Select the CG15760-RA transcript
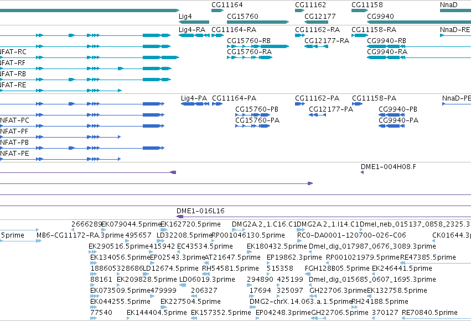The width and height of the screenshot is (471, 321). click(250, 57)
